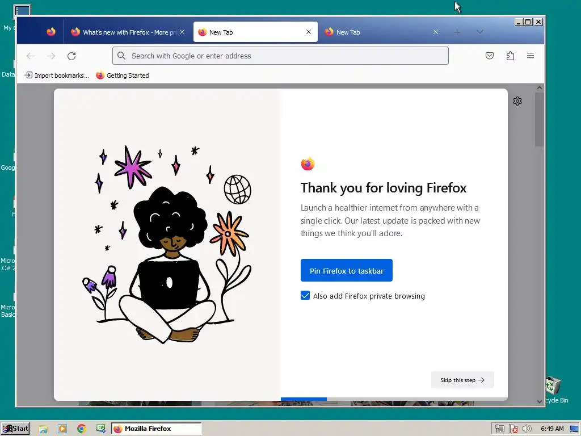The image size is (581, 436).
Task: Reload the current page
Action: (71, 56)
